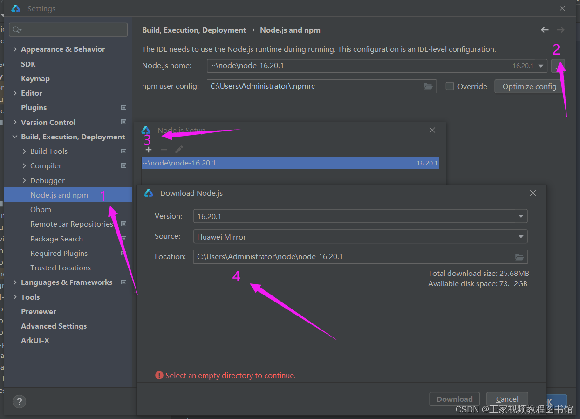The width and height of the screenshot is (580, 419).
Task: Browse folder for download Location
Action: [519, 257]
